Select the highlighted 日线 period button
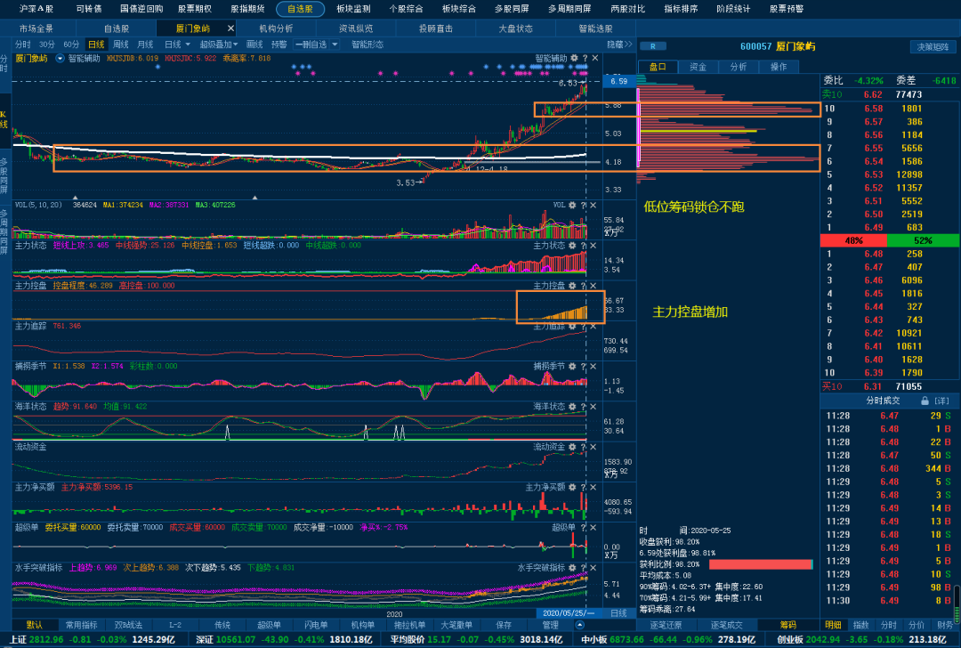Screen dimensions: 961x648 coord(96,45)
